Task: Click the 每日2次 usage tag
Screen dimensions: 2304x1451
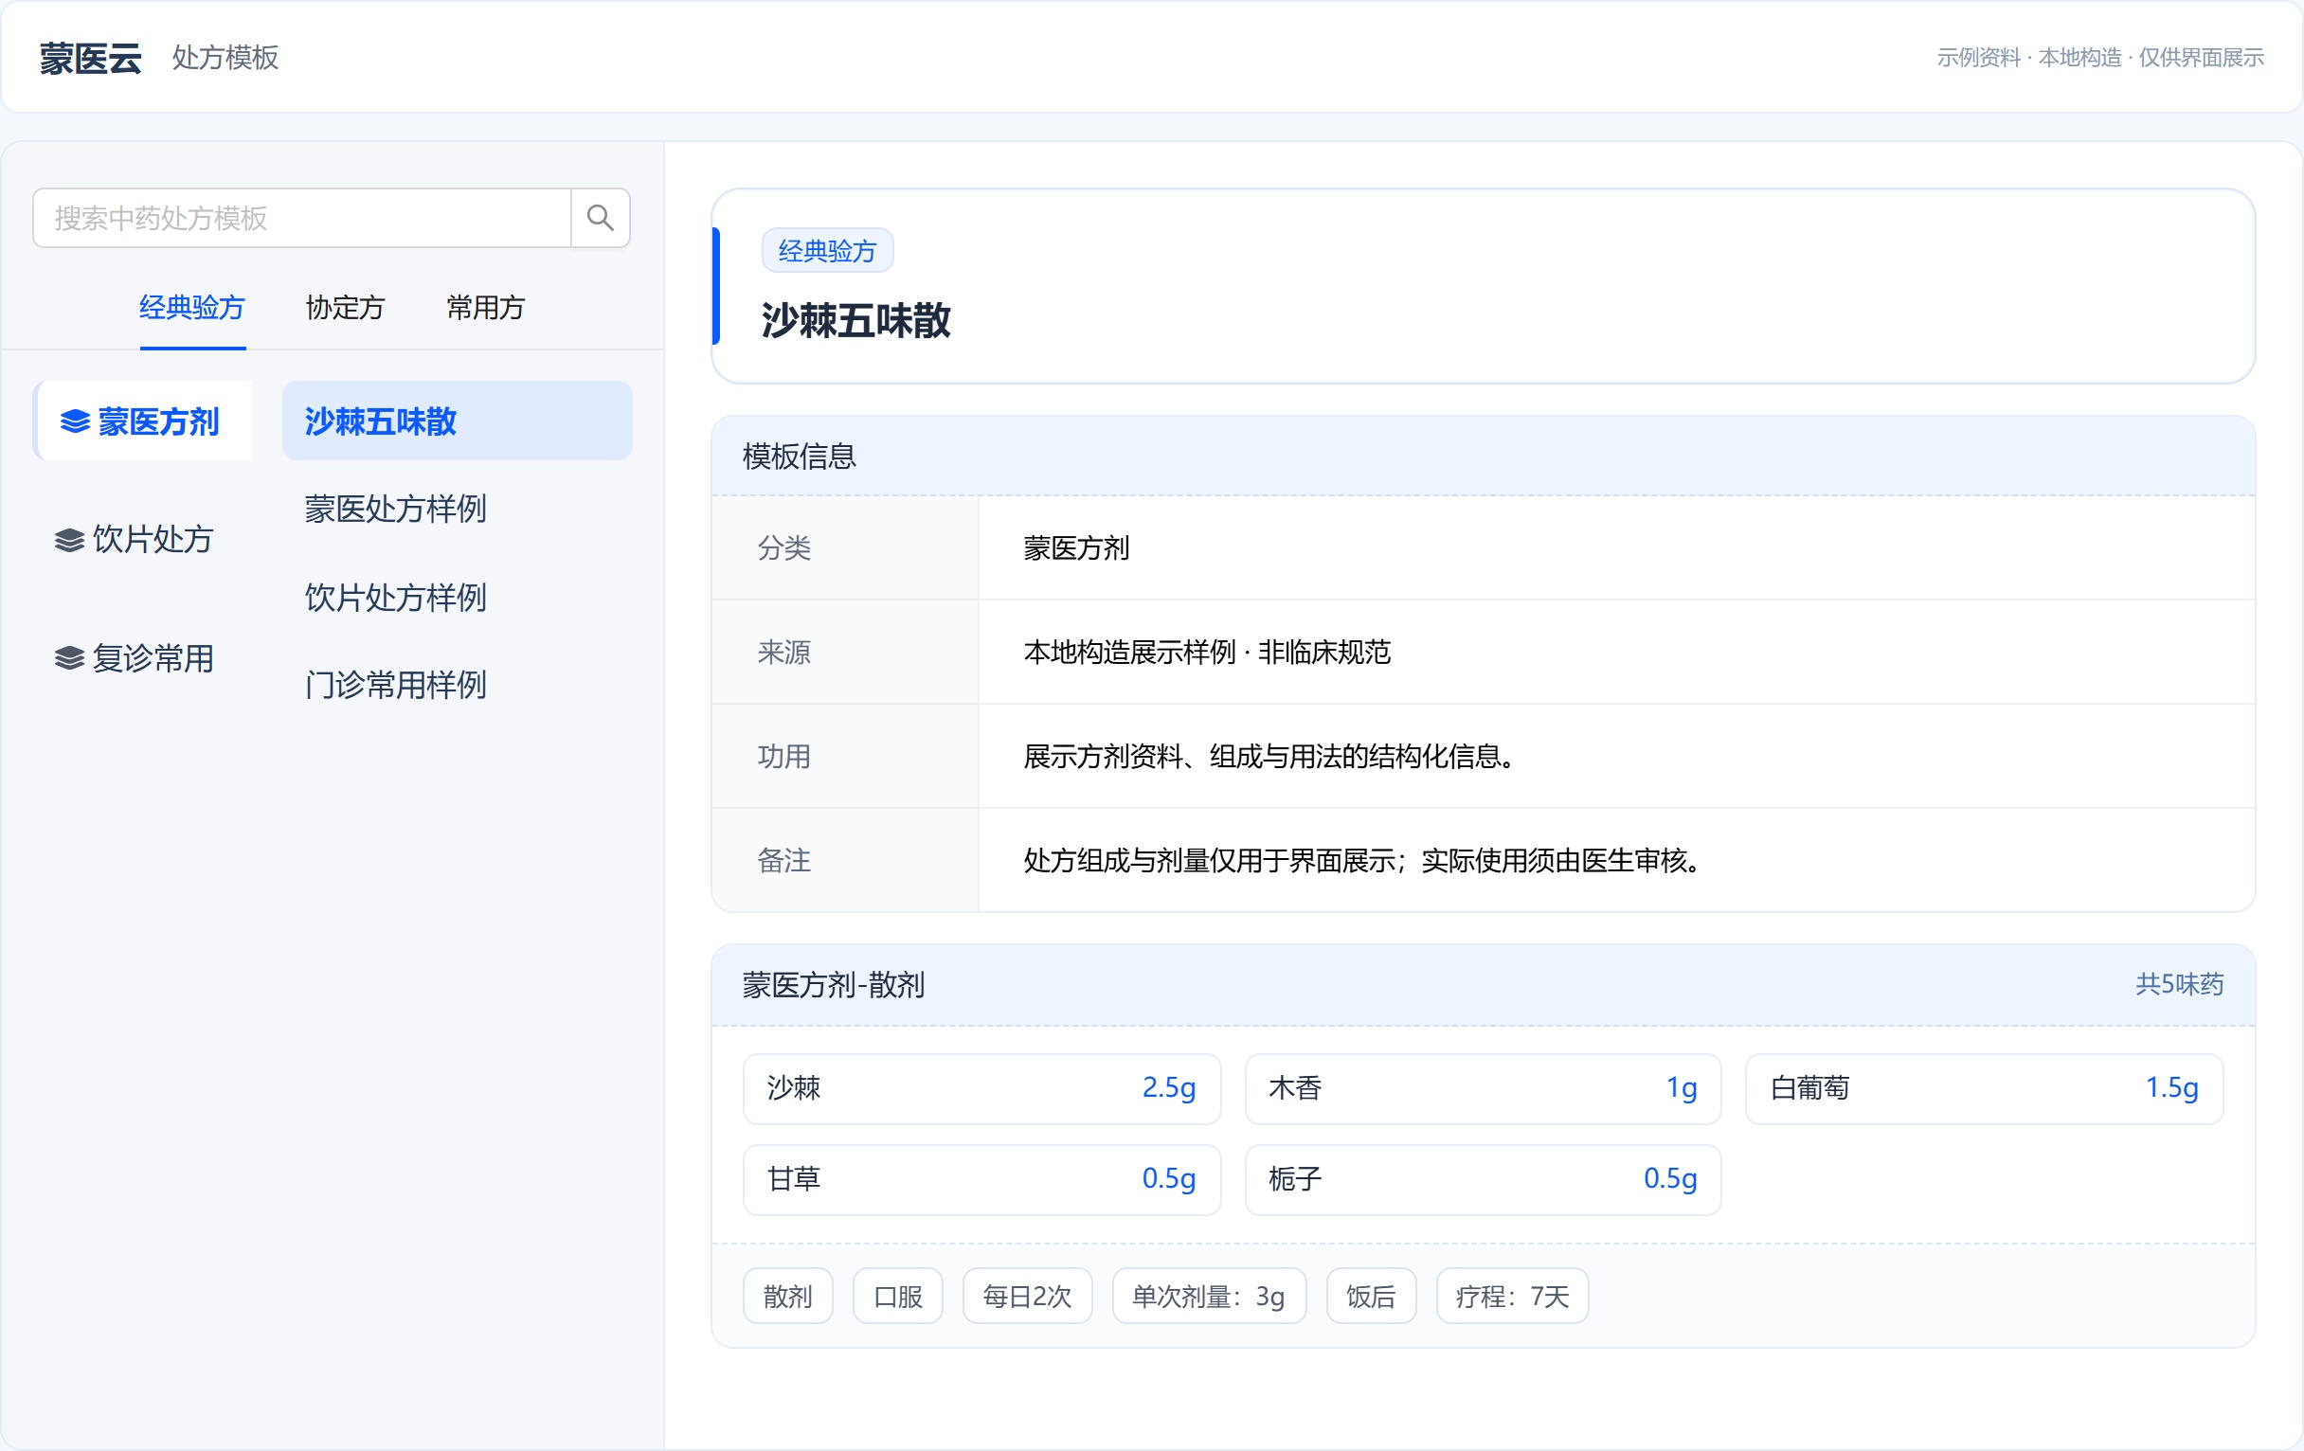Action: click(1028, 1298)
